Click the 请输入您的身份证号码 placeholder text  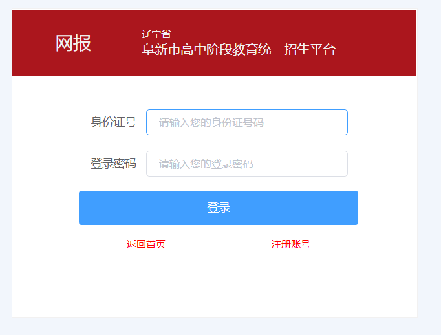coord(211,123)
